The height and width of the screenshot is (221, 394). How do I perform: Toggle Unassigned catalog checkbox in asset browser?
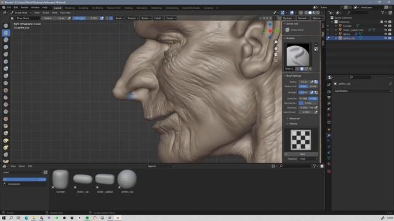click(x=5, y=184)
